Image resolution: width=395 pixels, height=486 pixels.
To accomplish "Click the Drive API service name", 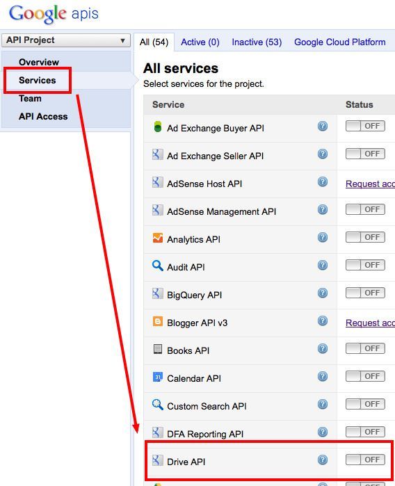I will coord(186,462).
